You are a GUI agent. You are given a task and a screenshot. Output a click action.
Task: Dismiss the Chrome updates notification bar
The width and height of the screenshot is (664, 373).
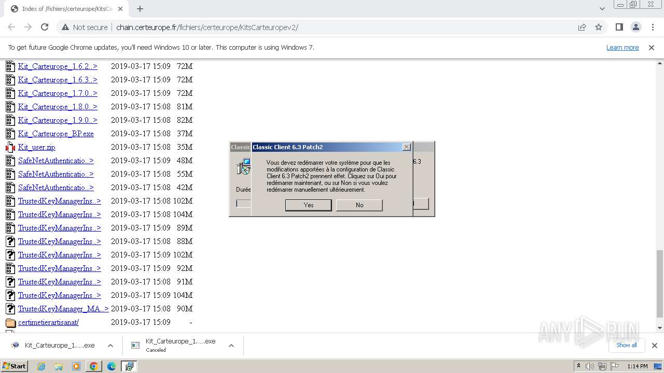(x=652, y=47)
